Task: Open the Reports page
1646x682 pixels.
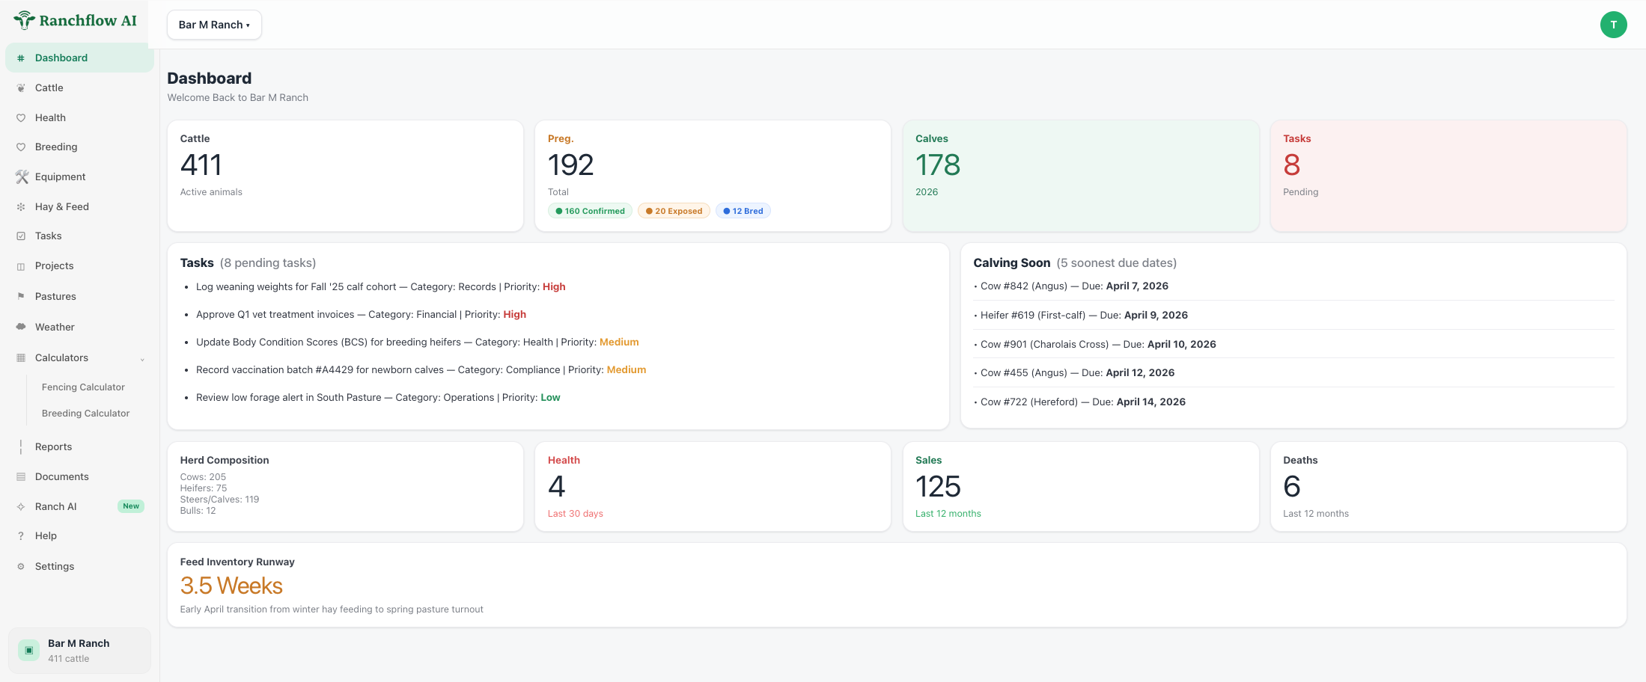Action: 53,446
